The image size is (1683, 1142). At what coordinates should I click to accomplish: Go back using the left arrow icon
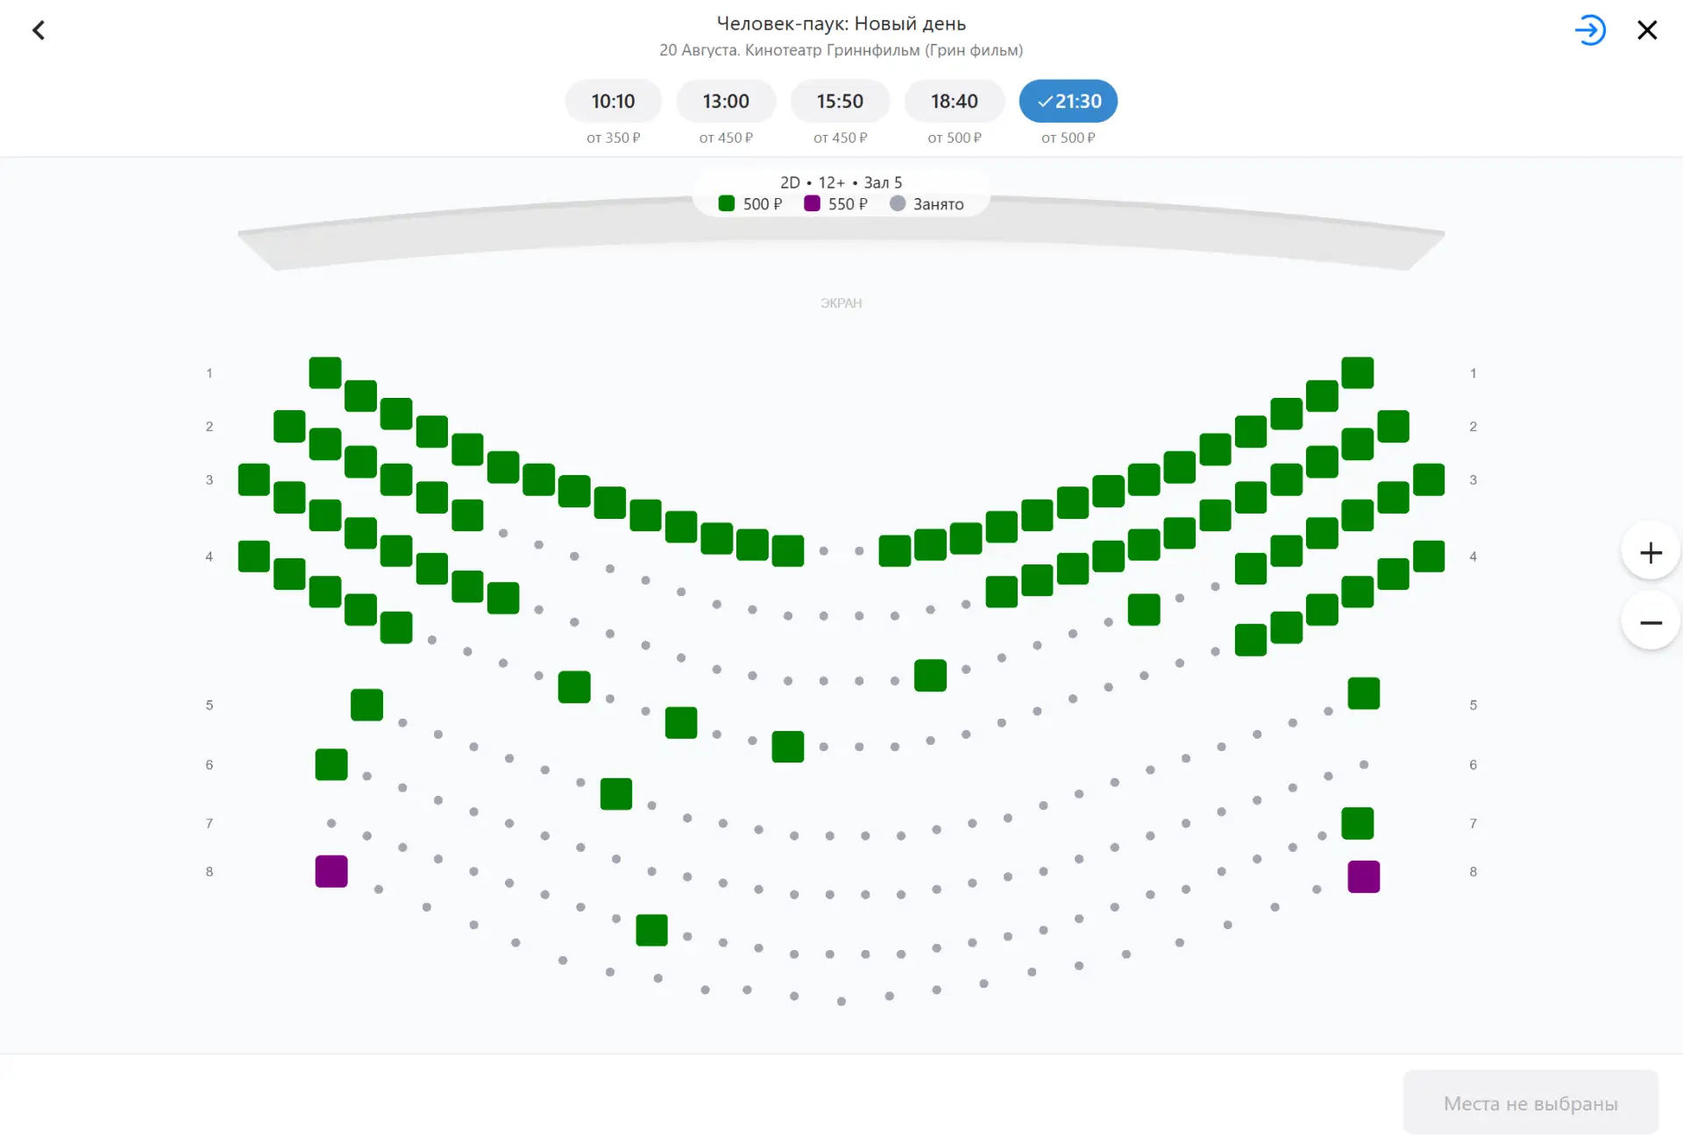click(39, 31)
